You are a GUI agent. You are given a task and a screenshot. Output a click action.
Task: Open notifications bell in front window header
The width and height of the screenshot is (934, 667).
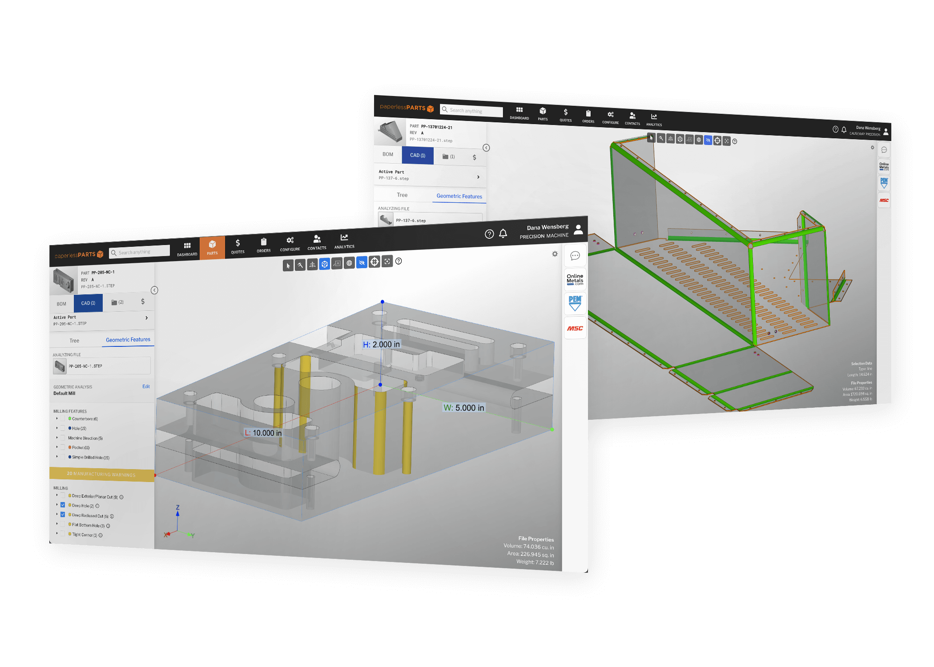tap(503, 233)
